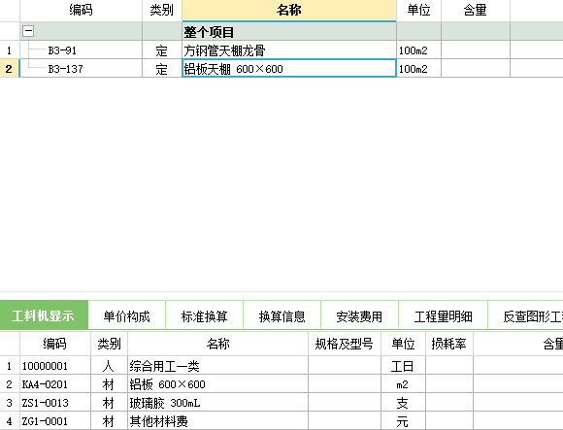
Task: Click the 定 category cell of B3-91
Action: [162, 50]
